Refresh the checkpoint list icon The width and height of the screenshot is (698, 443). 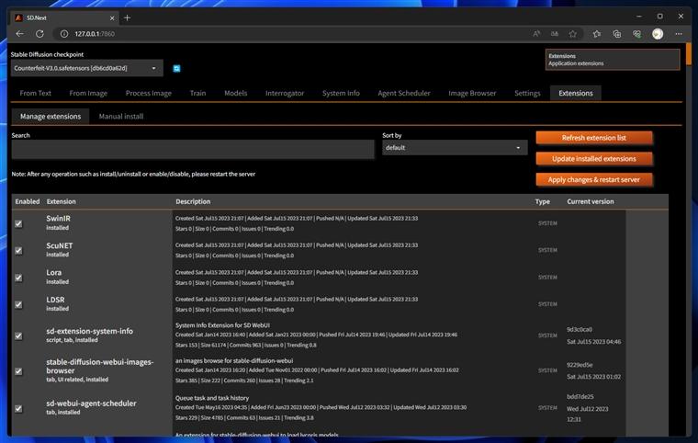(x=176, y=68)
